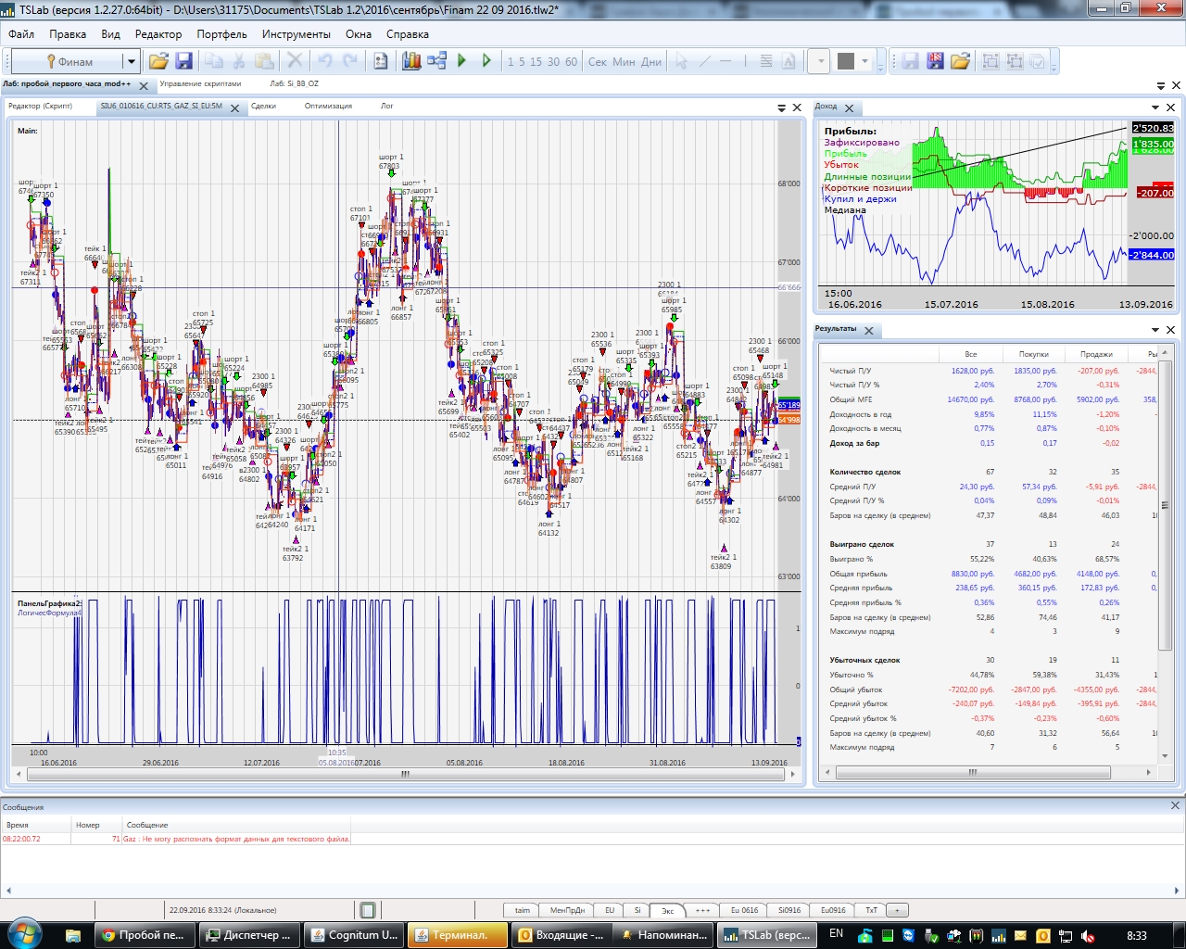The width and height of the screenshot is (1186, 949).
Task: Open the properties list icon in toolbar
Action: point(381,62)
